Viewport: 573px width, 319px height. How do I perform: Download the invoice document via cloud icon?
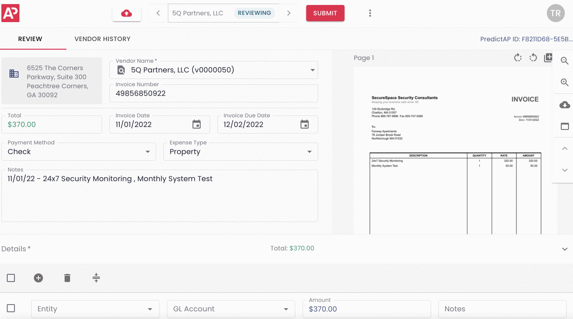564,105
